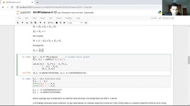Click inside code cell In [19]

[x=101, y=63]
